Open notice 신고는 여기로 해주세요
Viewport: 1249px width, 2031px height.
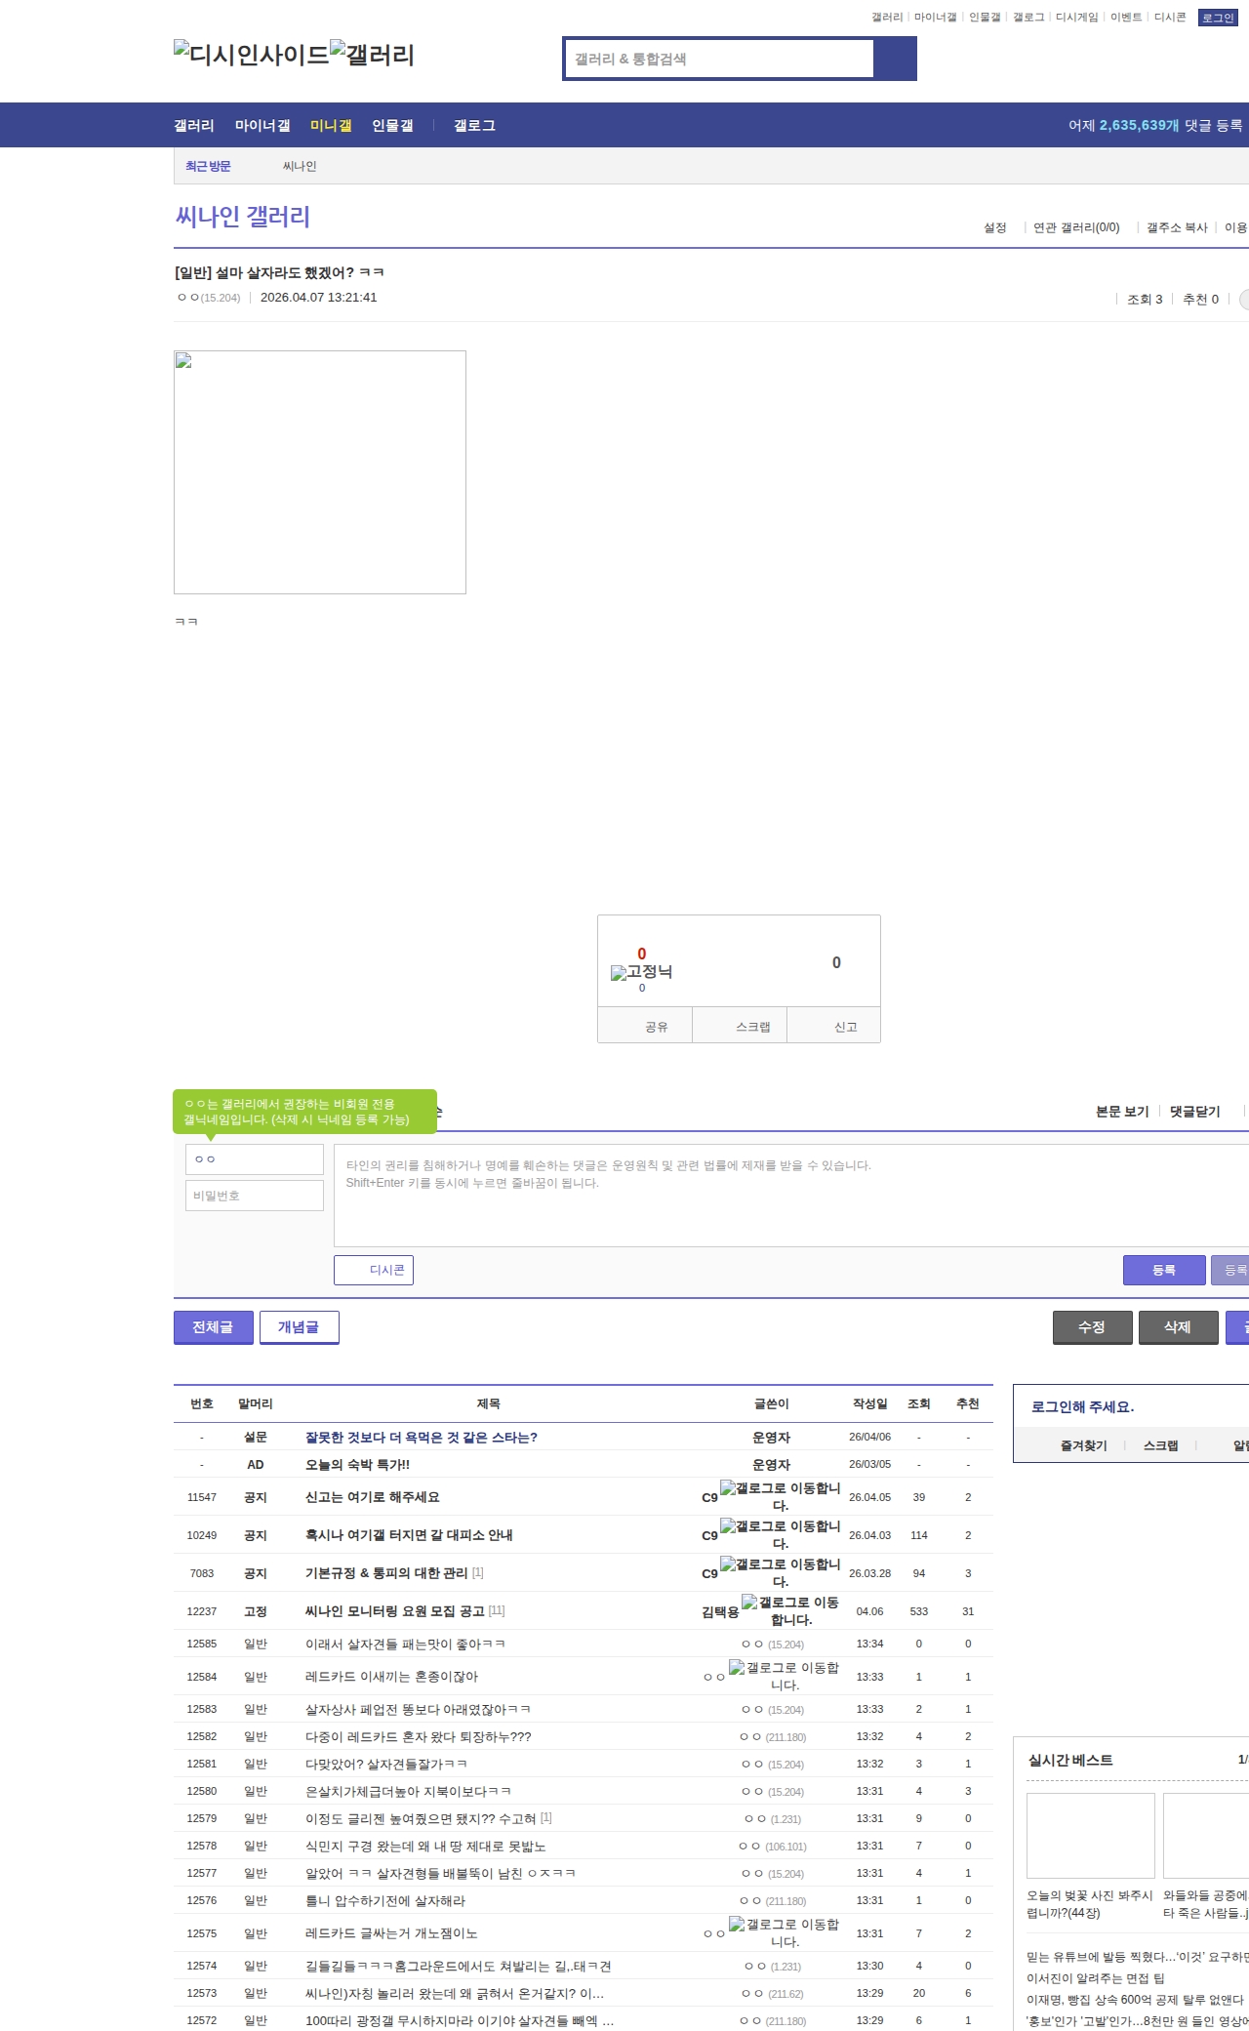coord(373,1496)
